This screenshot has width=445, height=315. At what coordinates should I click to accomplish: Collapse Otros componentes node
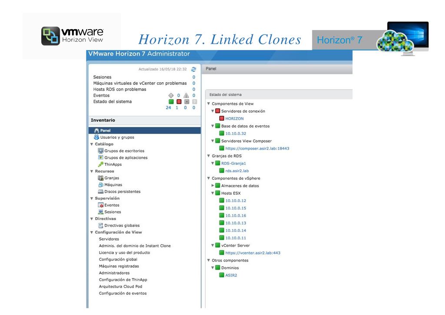pos(209,260)
